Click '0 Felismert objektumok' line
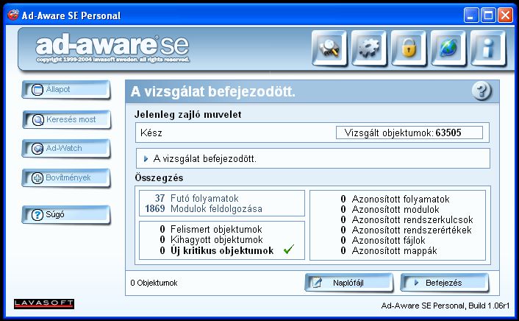 [x=211, y=229]
